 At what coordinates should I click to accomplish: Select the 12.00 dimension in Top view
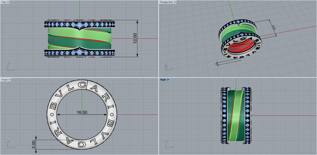tap(135, 38)
